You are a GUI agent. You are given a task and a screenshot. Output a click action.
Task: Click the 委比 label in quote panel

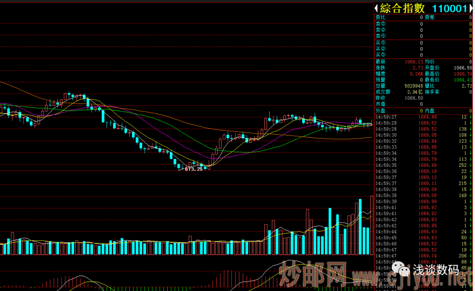pyautogui.click(x=380, y=18)
